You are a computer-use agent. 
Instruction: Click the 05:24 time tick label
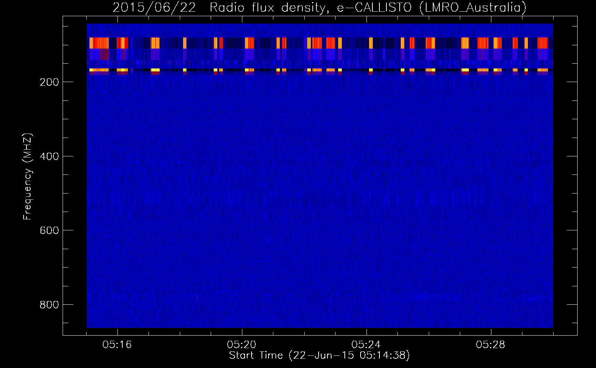[366, 345]
